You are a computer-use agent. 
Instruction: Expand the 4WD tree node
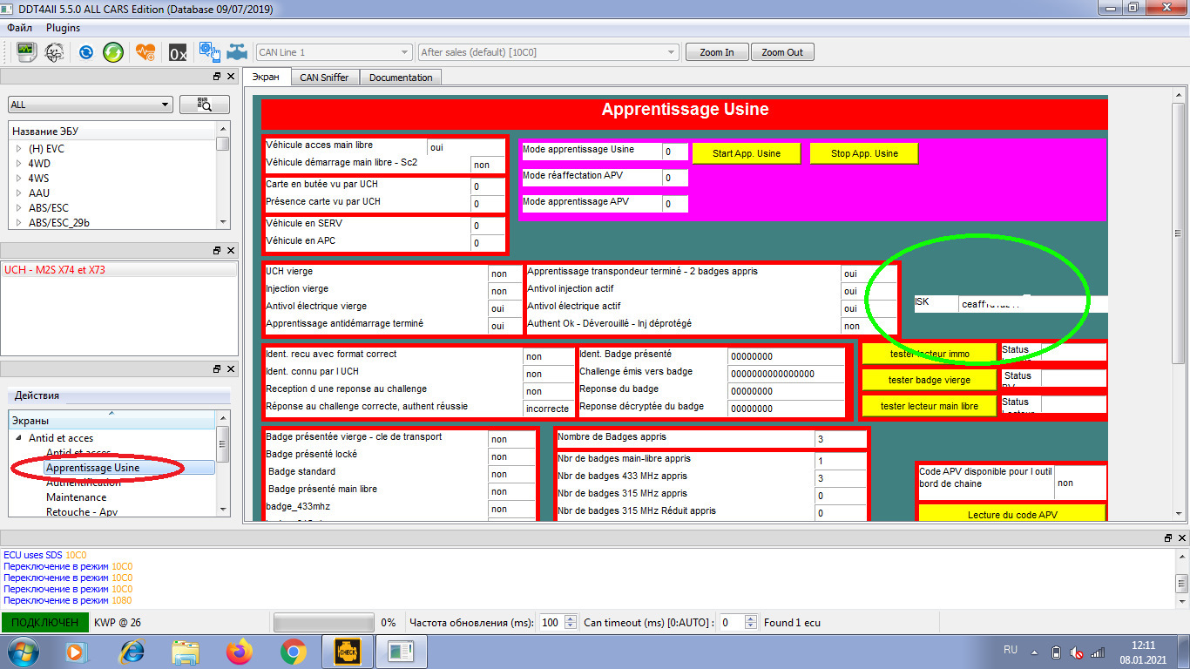[x=17, y=164]
